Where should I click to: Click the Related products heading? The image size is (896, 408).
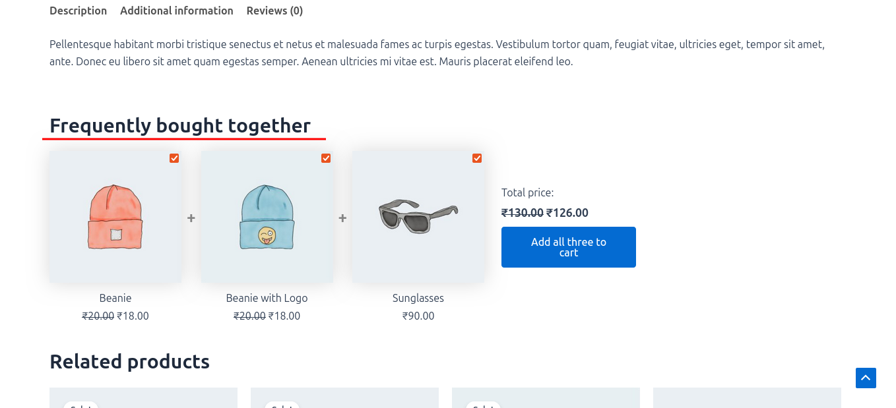coord(129,361)
